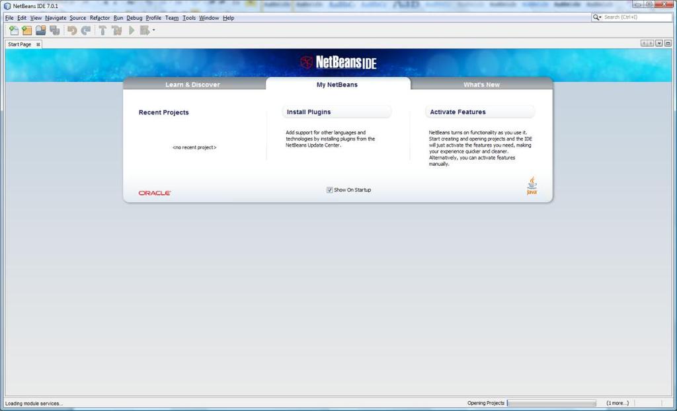Viewport: 677px width, 411px height.
Task: Click the <no recent project> text
Action: click(x=194, y=147)
